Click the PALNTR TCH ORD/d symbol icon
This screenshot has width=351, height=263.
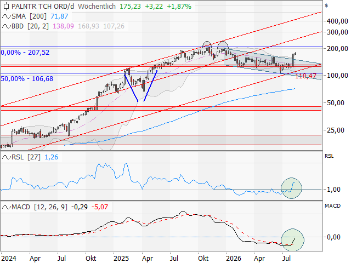point(6,7)
